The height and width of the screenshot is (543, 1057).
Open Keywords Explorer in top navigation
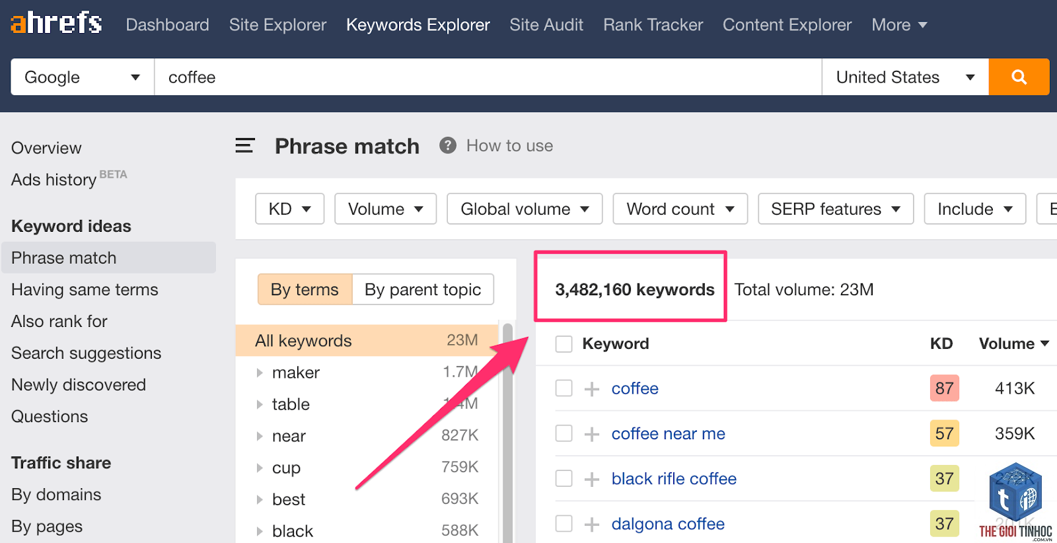(418, 24)
